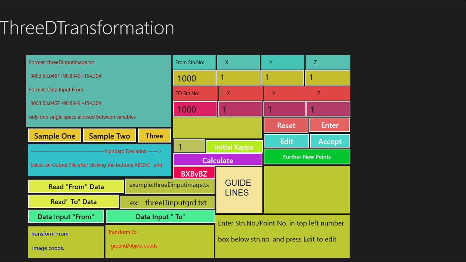Click Read "From" Data

pyautogui.click(x=76, y=186)
